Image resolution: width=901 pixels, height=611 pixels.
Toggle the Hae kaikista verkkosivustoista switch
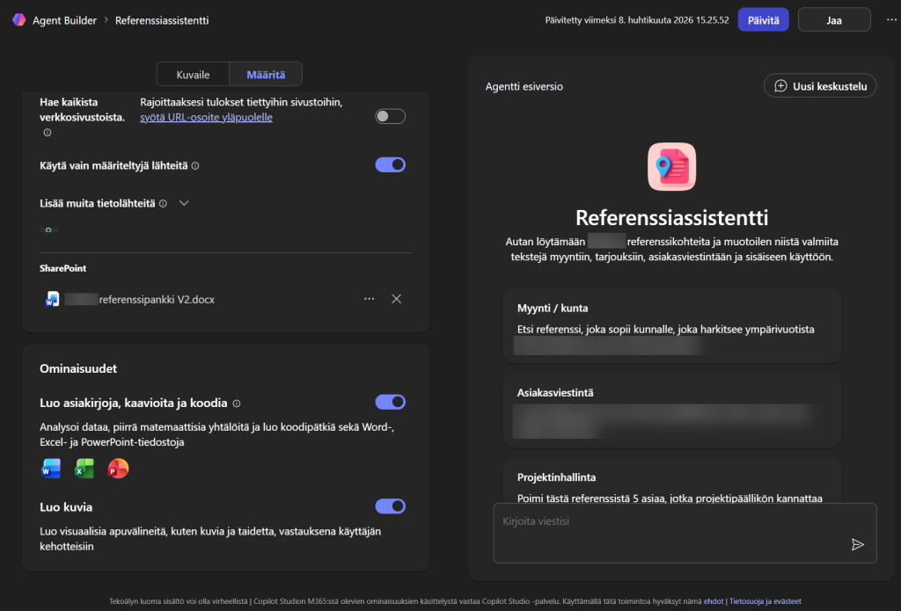[390, 116]
